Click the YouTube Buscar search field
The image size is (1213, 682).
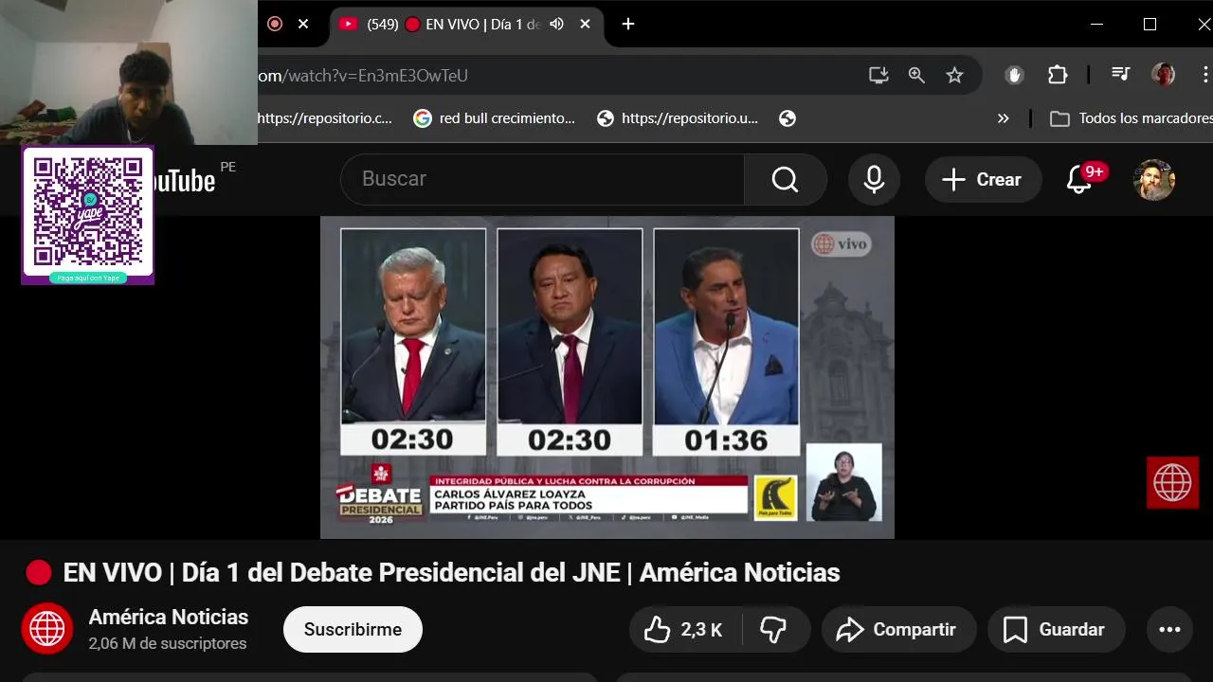coord(542,179)
